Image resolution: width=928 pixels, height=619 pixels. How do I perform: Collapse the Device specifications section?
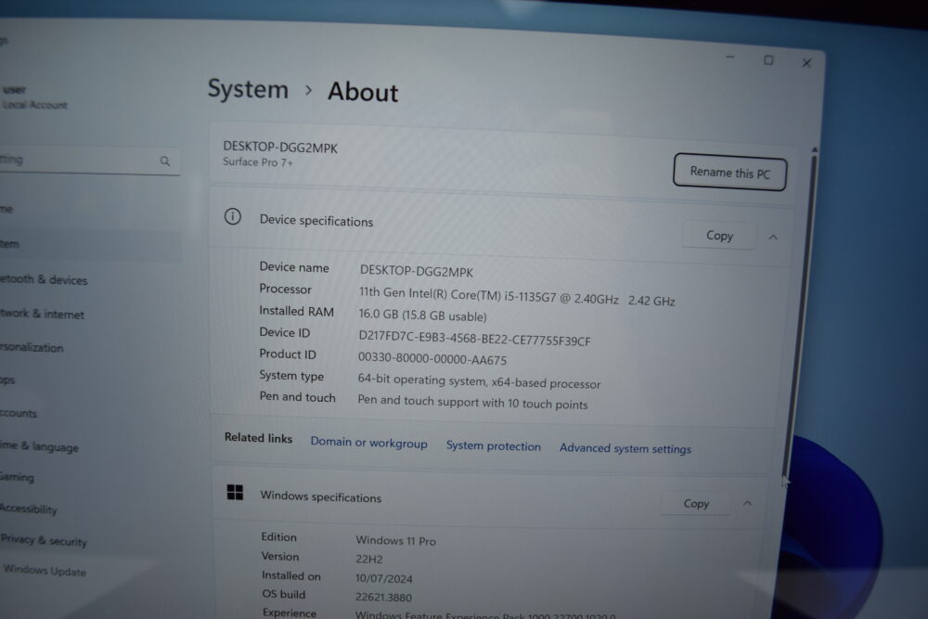(773, 238)
